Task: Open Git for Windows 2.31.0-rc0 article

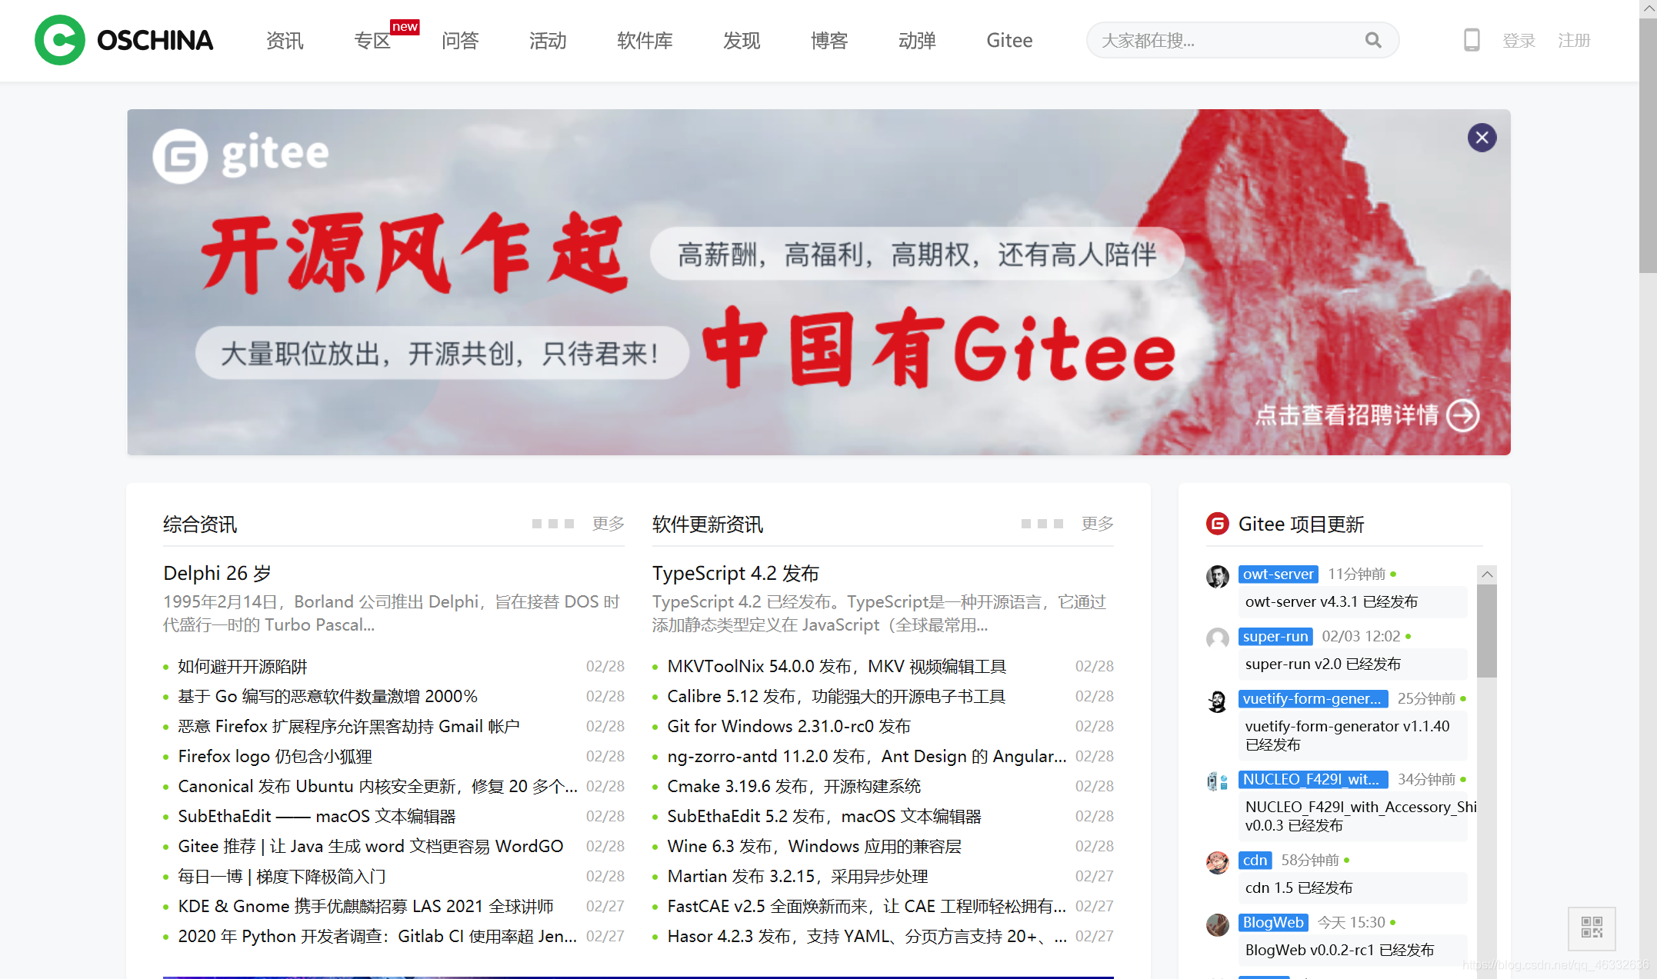Action: [x=788, y=726]
